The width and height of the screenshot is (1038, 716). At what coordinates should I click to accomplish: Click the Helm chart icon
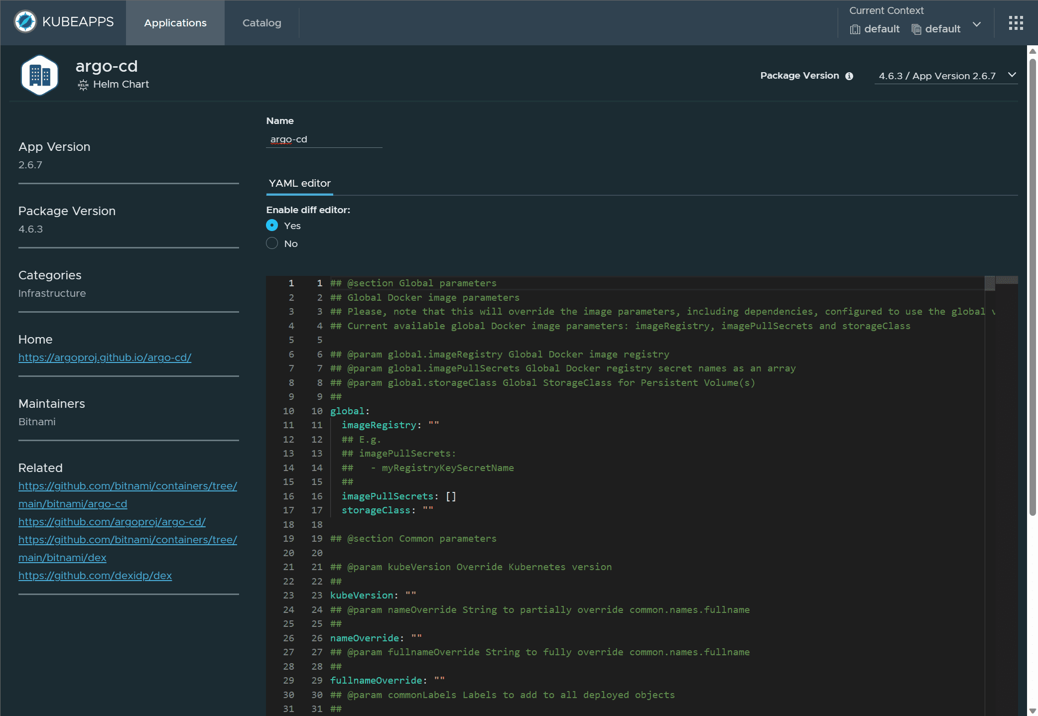pos(83,85)
